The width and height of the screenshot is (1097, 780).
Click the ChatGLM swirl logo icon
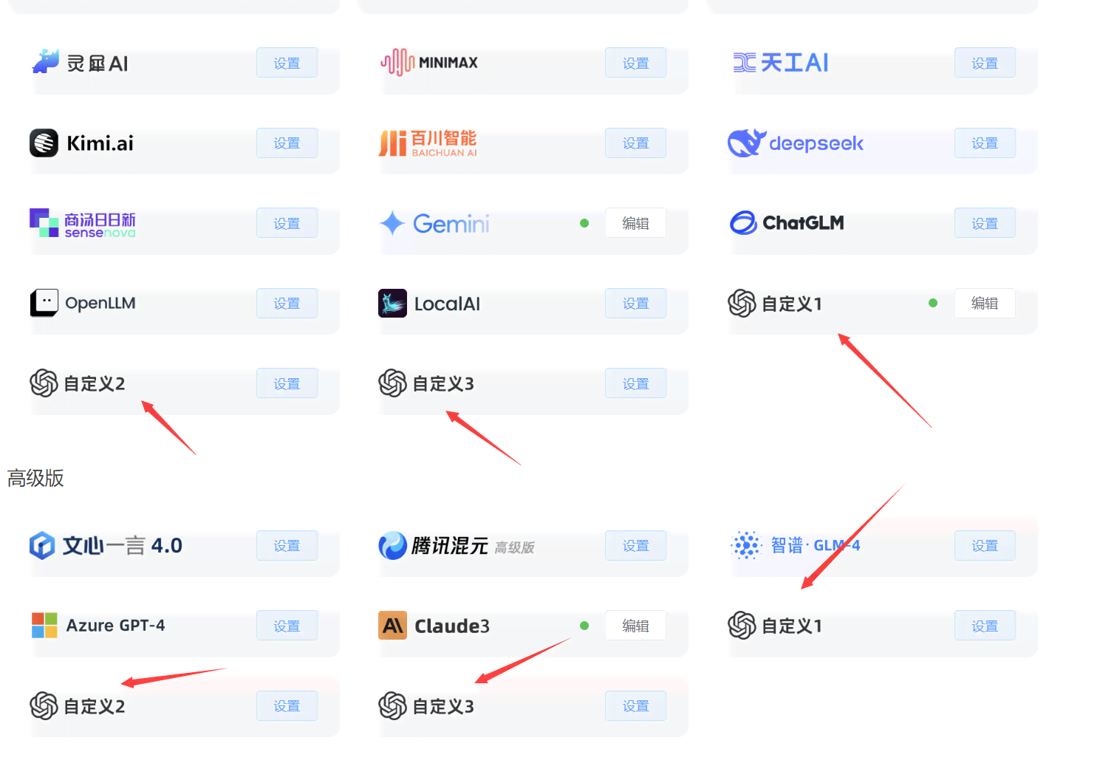(743, 222)
